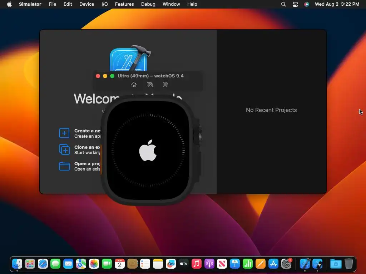
Task: Select Create a new project in Xcode
Action: click(x=80, y=133)
